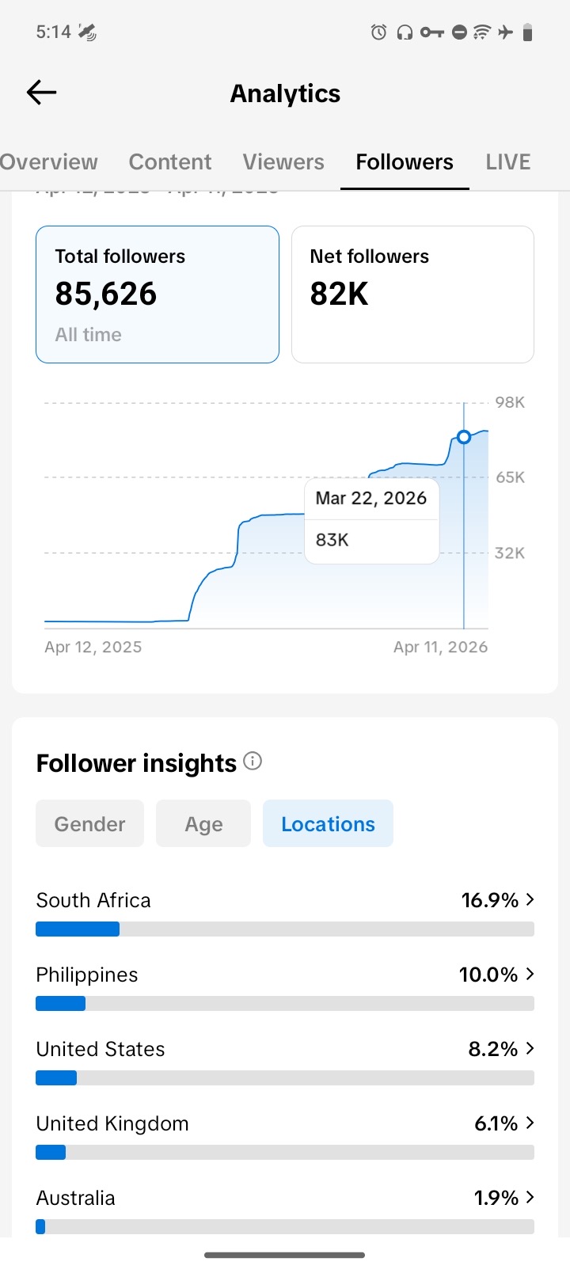Expand United States location details
This screenshot has height=1273, width=570.
[530, 1049]
